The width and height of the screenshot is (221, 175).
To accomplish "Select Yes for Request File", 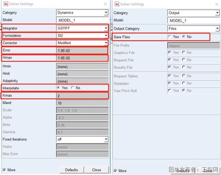I will point(169,60).
